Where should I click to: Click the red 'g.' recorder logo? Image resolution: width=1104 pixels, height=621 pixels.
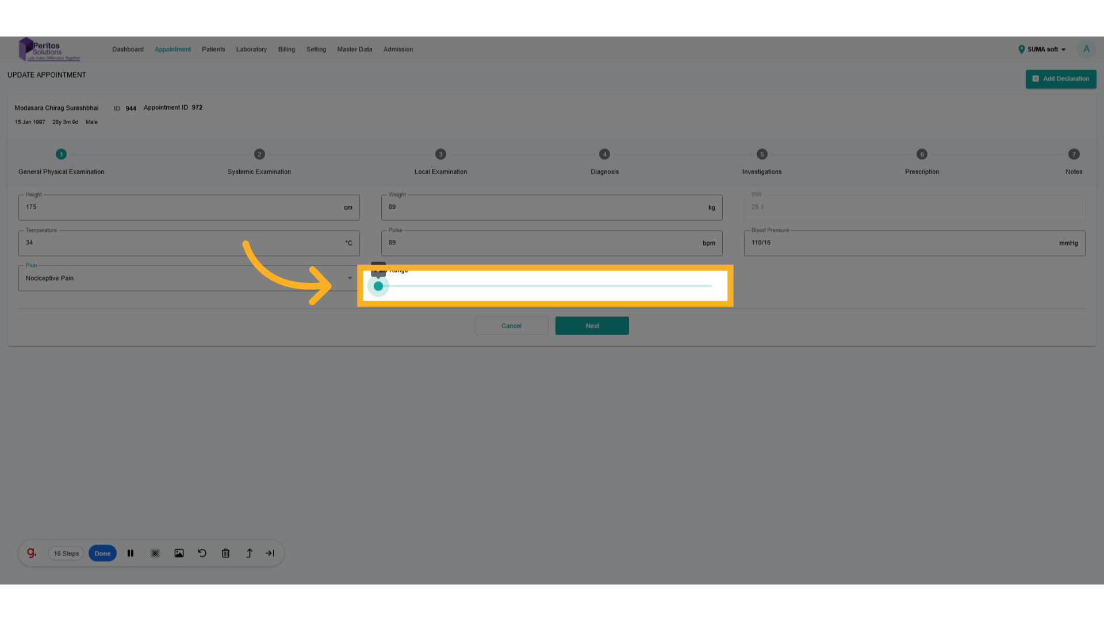tap(32, 553)
